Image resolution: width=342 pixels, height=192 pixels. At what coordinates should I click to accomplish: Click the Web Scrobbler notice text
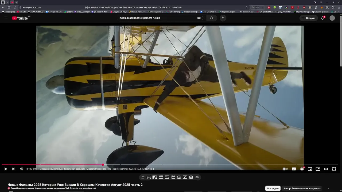click(53, 188)
